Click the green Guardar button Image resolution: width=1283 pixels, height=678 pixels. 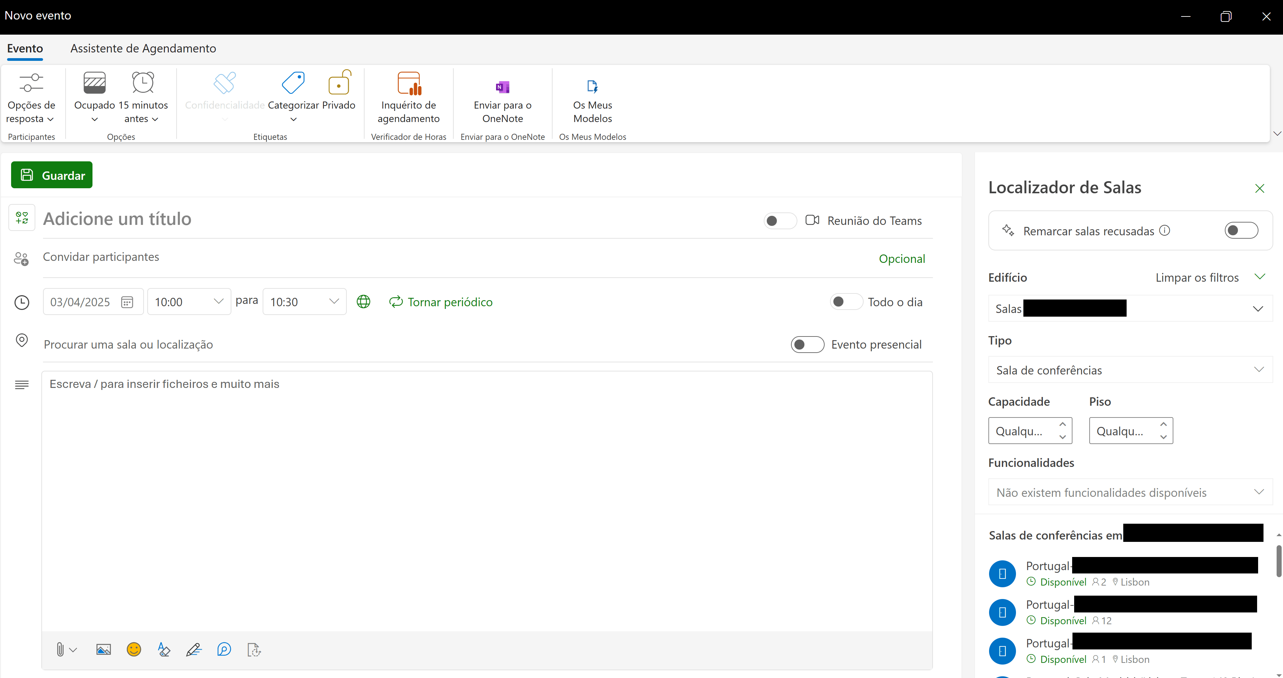click(52, 175)
